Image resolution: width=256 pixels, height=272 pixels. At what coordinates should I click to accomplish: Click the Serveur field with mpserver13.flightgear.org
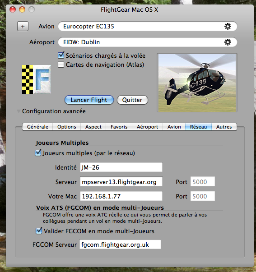121,182
